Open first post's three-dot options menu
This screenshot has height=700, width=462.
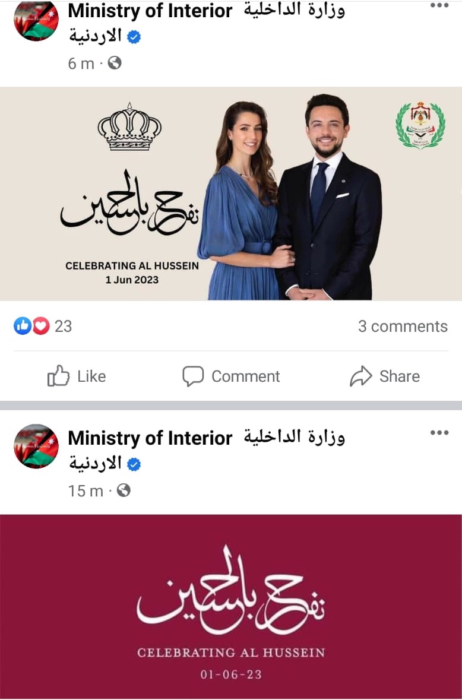[439, 6]
